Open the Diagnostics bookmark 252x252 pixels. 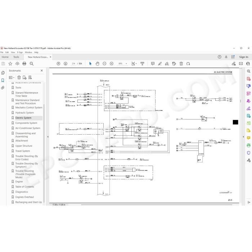pyautogui.click(x=22, y=192)
